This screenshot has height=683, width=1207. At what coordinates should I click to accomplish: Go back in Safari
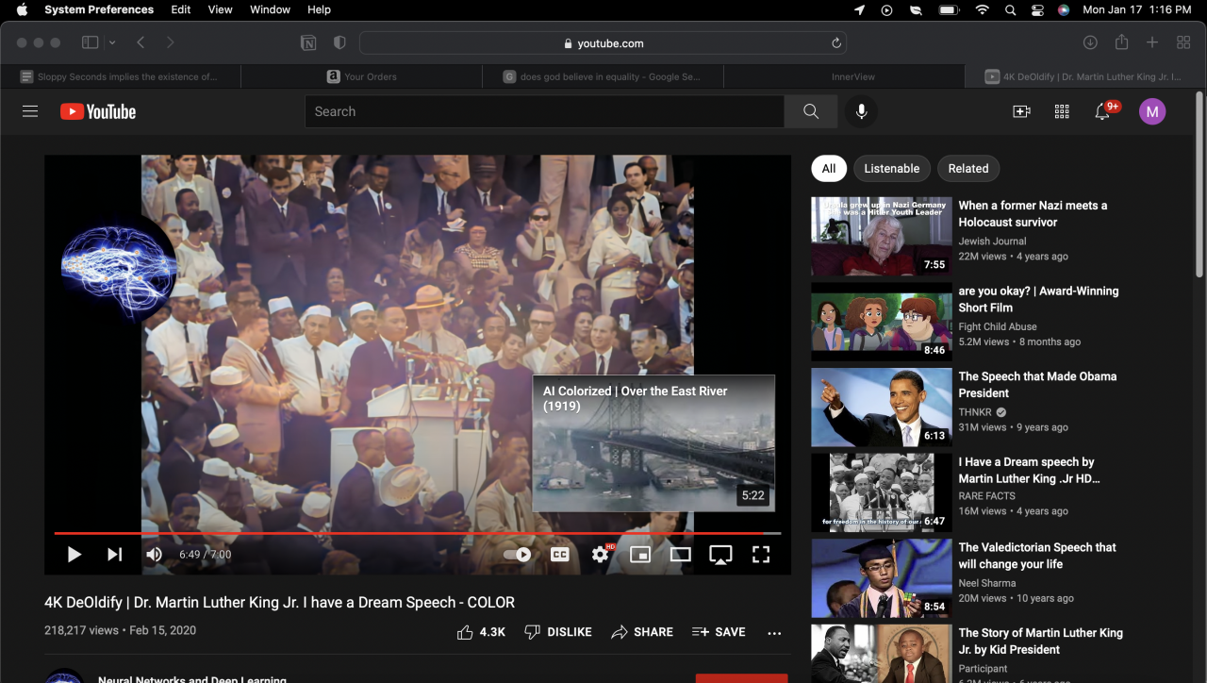(141, 42)
